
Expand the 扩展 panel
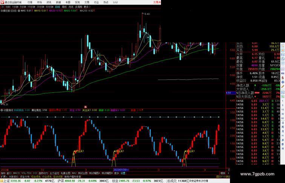pyautogui.click(x=4, y=177)
